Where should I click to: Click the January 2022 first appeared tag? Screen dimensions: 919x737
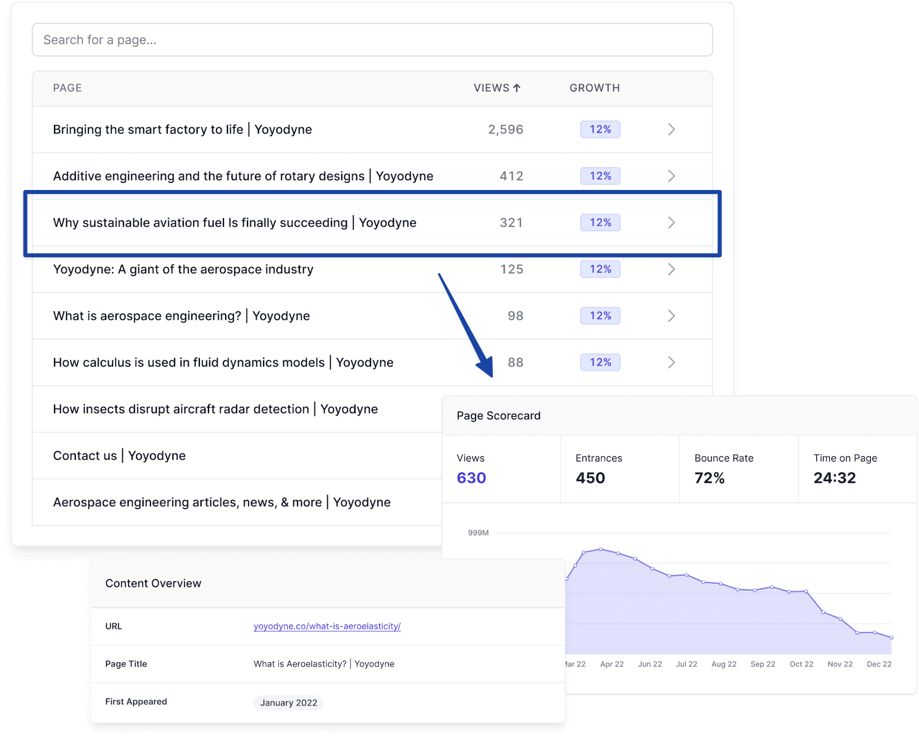tap(288, 703)
